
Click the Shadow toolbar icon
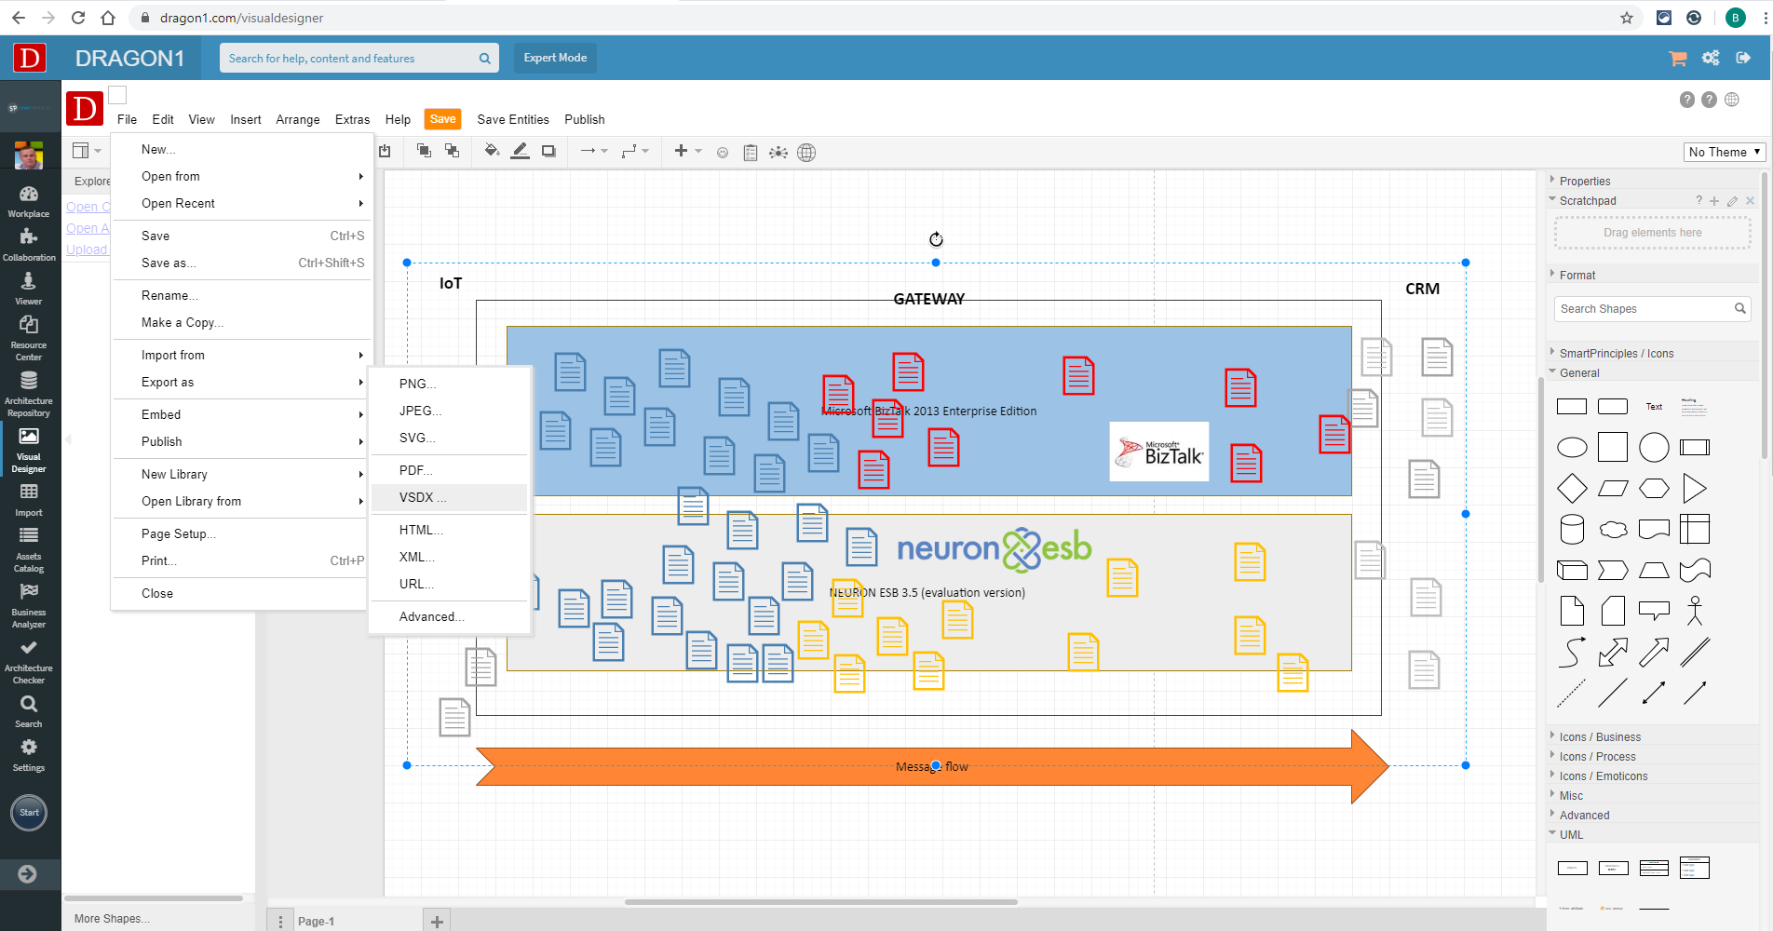pos(548,151)
